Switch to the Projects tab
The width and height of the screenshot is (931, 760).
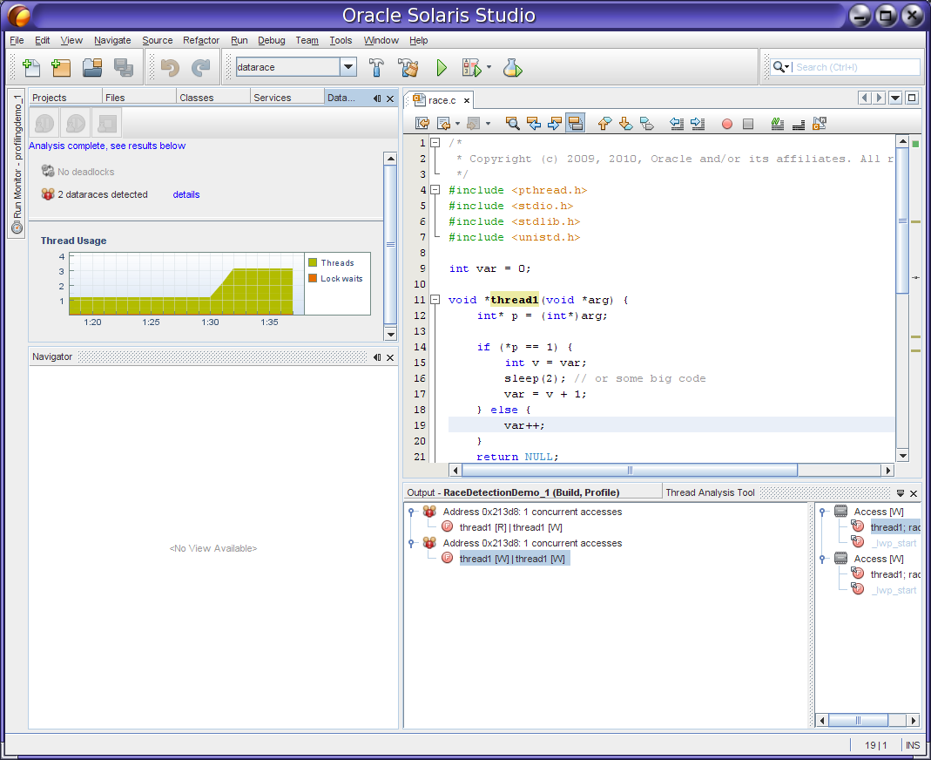[65, 98]
